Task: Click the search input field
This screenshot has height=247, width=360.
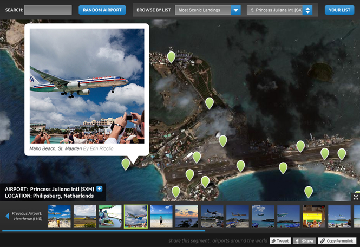Action: 48,10
